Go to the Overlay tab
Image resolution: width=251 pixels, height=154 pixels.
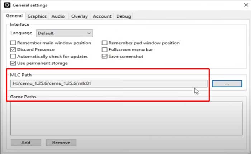(x=79, y=16)
